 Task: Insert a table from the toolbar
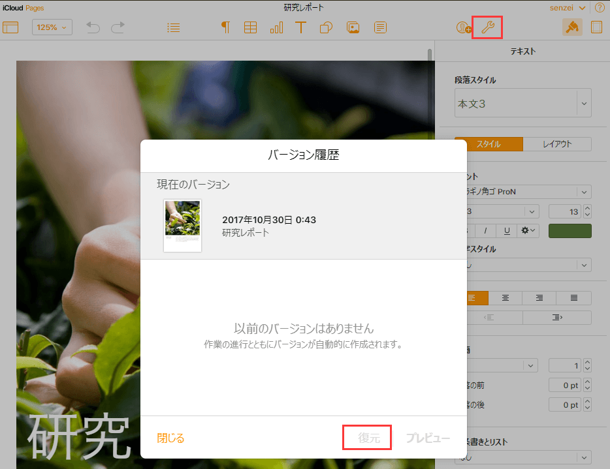(250, 27)
